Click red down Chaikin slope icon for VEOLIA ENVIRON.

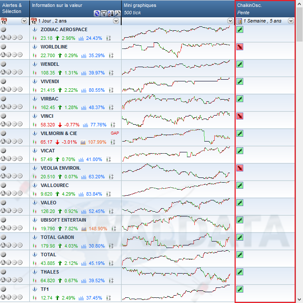point(240,168)
